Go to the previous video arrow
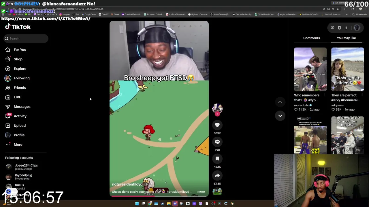Image resolution: width=369 pixels, height=207 pixels. click(280, 102)
